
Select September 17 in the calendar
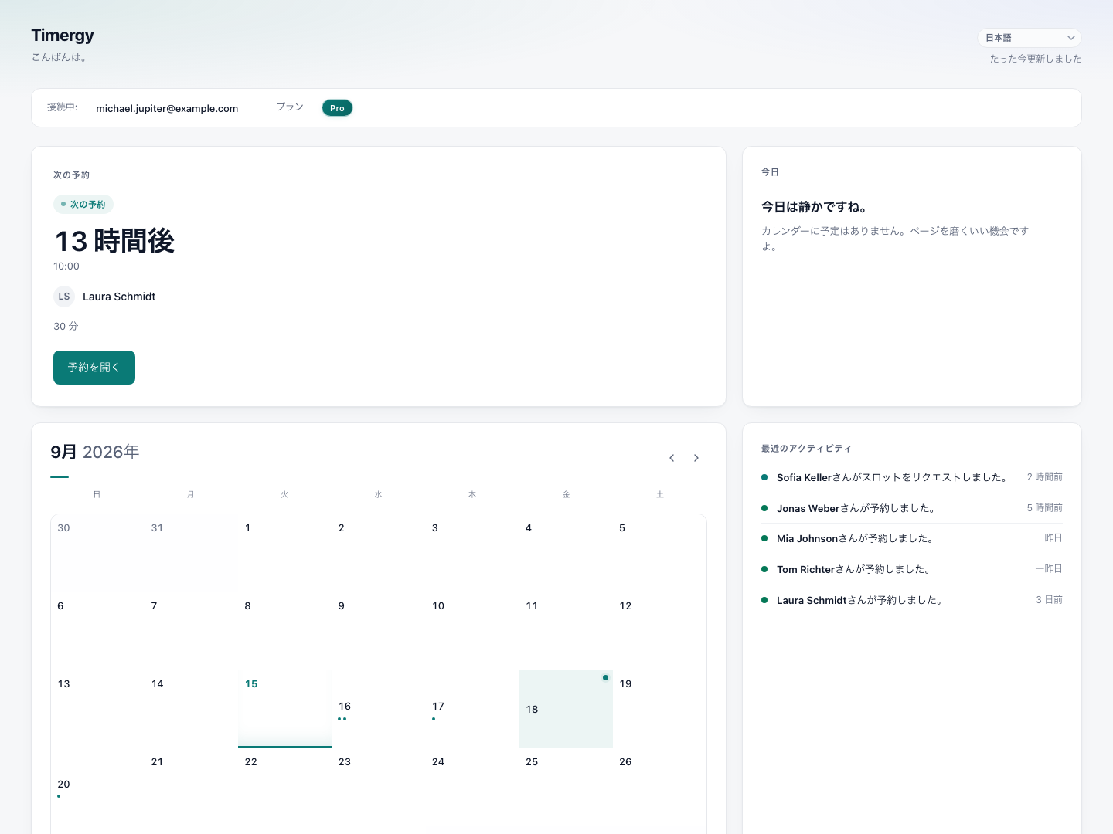tap(471, 709)
